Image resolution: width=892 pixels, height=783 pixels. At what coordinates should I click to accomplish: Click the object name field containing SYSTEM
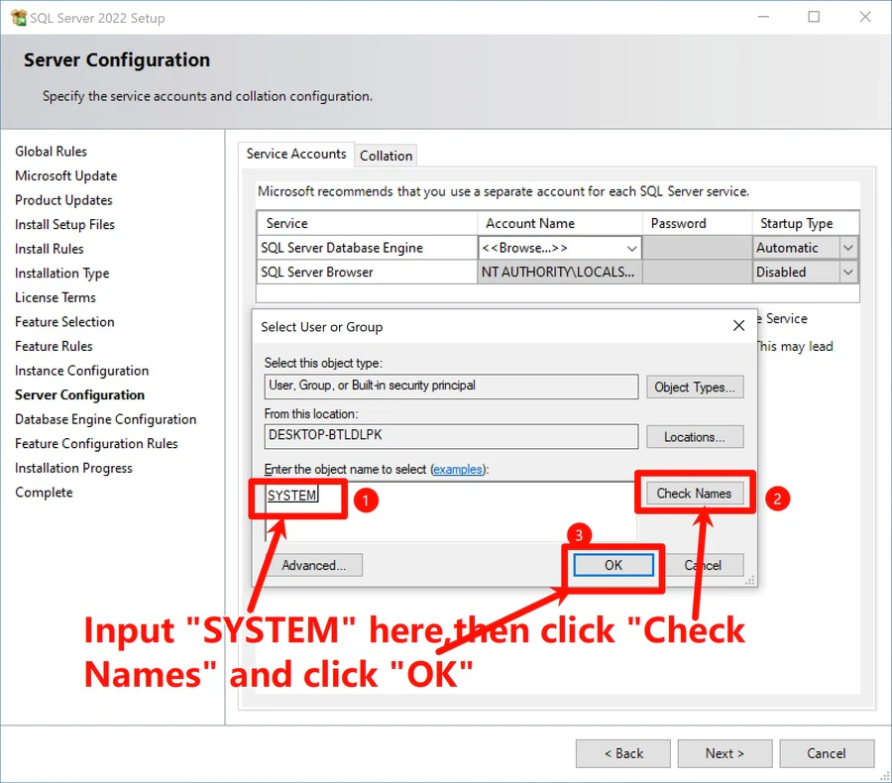tap(449, 511)
